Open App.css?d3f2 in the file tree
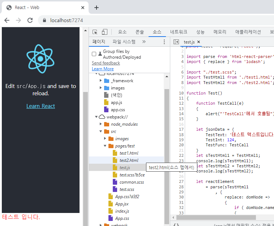274x226 pixels. (127, 197)
